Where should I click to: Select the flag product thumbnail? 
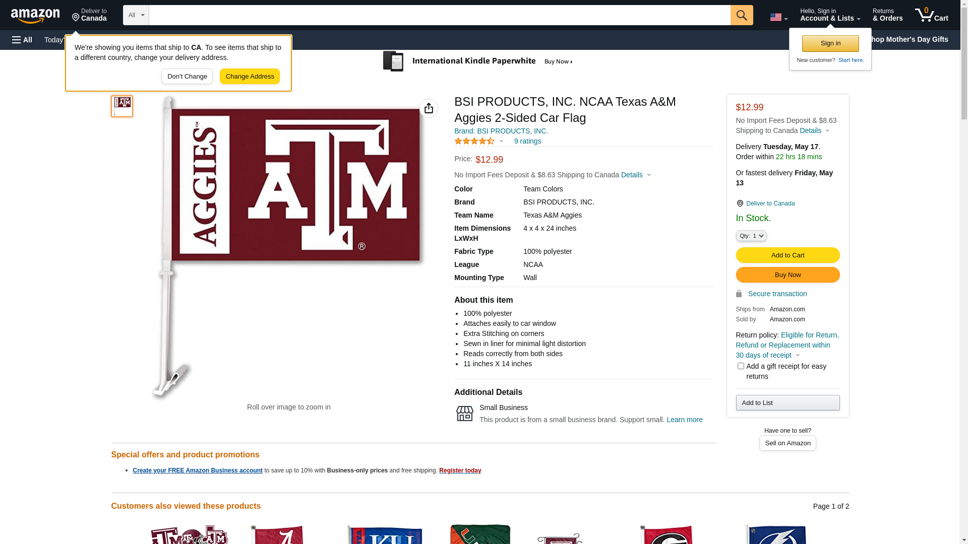point(122,106)
